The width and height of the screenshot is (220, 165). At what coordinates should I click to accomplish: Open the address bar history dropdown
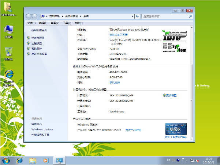(x=132, y=16)
